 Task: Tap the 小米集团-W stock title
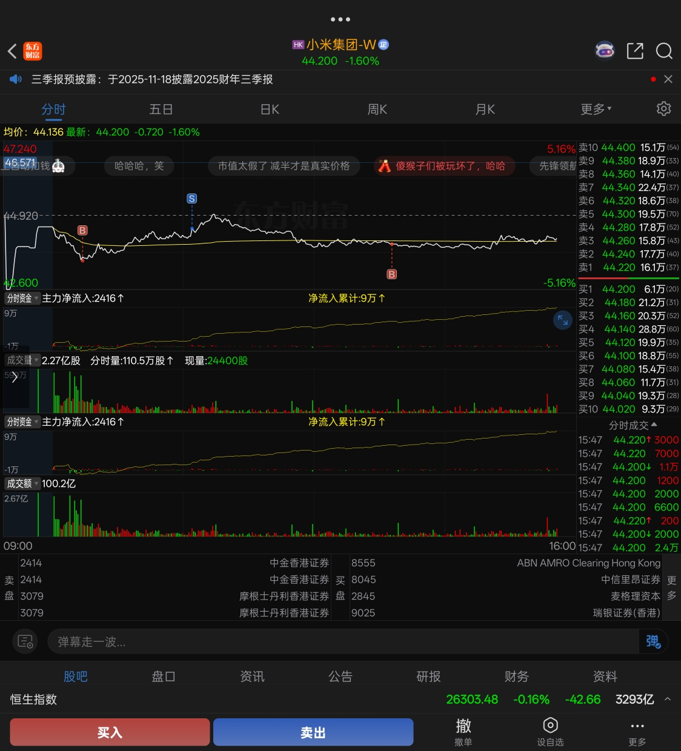pyautogui.click(x=341, y=45)
